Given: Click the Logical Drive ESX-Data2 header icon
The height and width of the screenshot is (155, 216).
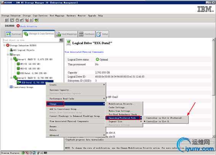Looking at the screenshot, I should tap(69, 42).
